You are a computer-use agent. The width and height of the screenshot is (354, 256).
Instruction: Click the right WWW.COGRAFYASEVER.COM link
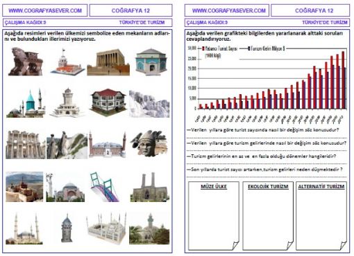click(229, 10)
